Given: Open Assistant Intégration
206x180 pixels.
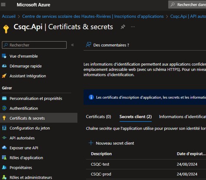Looking at the screenshot, I should pyautogui.click(x=28, y=76).
